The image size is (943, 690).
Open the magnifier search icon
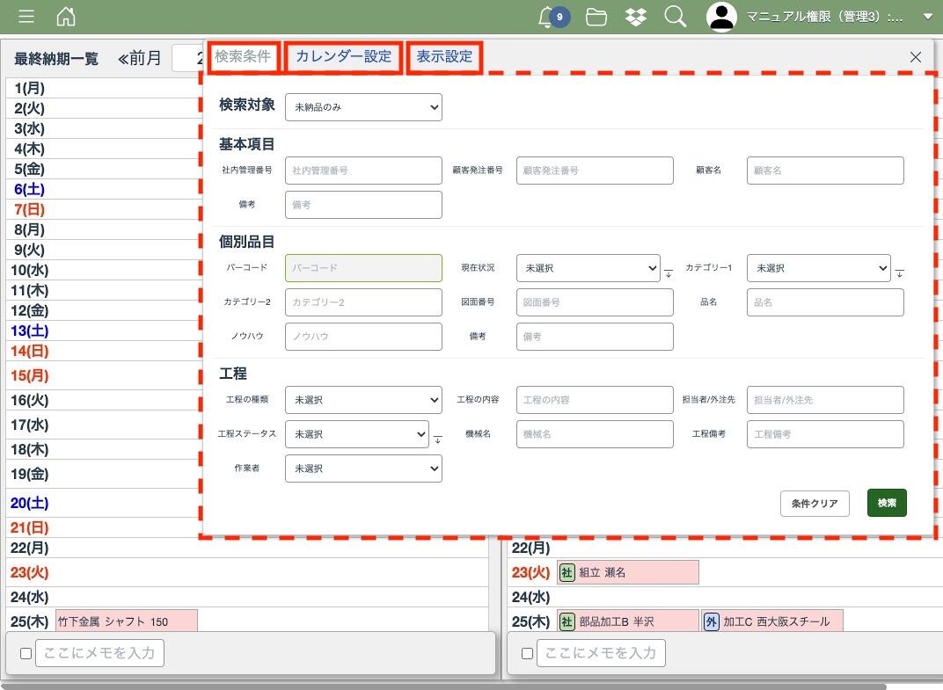tap(675, 17)
